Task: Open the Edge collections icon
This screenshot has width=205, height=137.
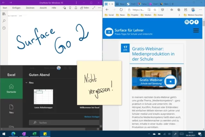Action: click(x=179, y=10)
